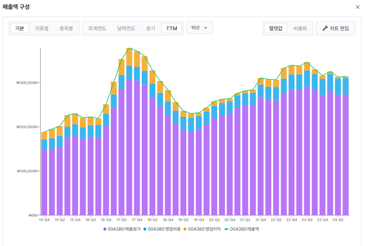
Task: Click the first bar at 14-Q4
Action: pos(44,174)
